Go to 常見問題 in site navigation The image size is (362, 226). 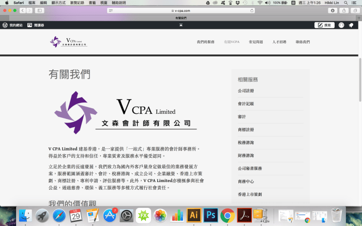(255, 42)
